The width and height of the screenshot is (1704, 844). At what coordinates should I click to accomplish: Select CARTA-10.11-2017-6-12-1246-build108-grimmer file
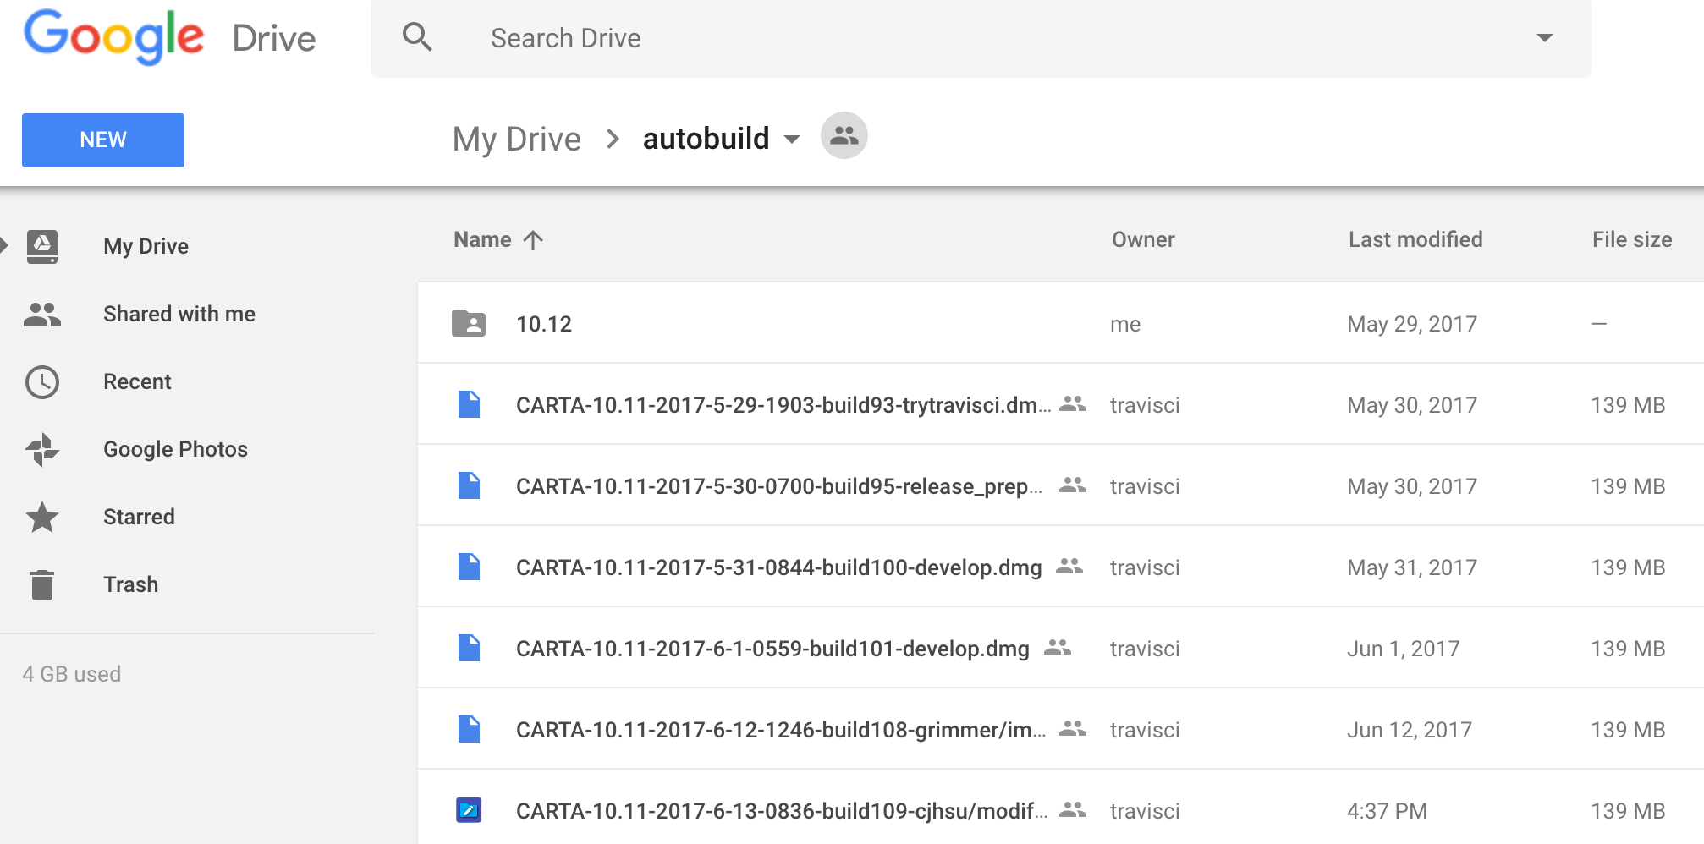pyautogui.click(x=781, y=730)
